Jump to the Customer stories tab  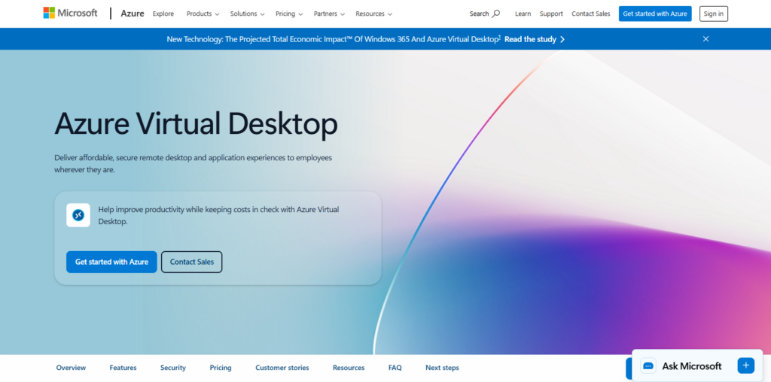tap(282, 368)
